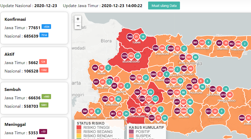
Task: Click the STATUS RISIKO legend title
Action: (x=91, y=123)
